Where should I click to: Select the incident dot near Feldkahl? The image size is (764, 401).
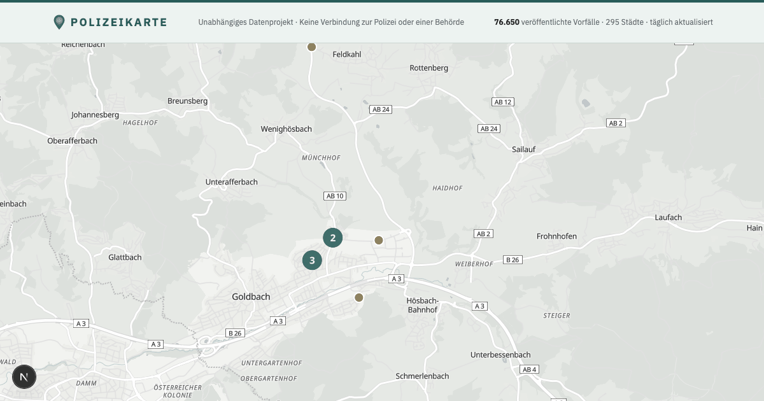pyautogui.click(x=312, y=46)
